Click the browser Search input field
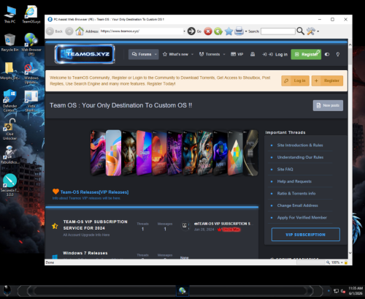 point(278,31)
